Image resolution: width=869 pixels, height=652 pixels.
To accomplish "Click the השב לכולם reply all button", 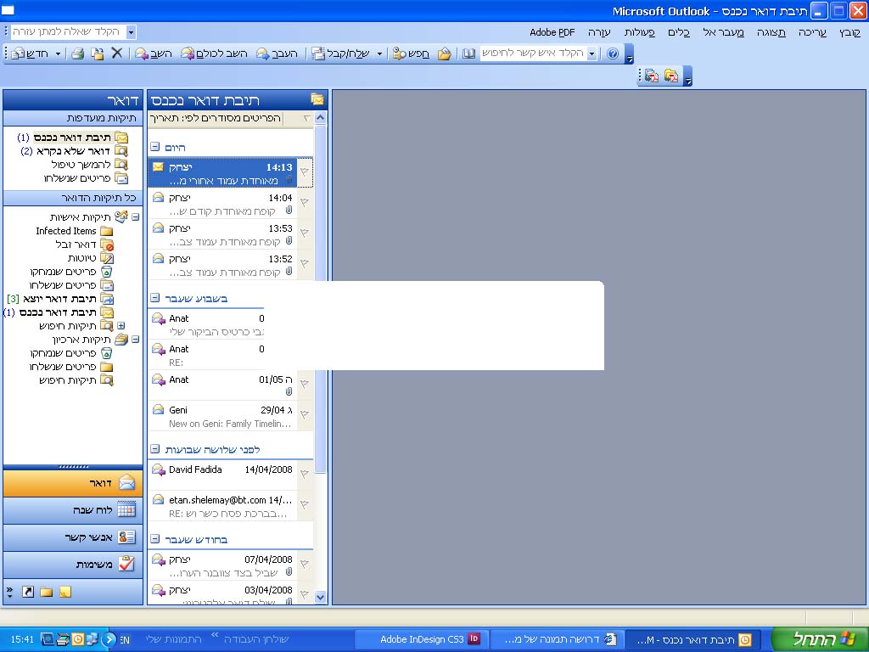I will (x=215, y=53).
